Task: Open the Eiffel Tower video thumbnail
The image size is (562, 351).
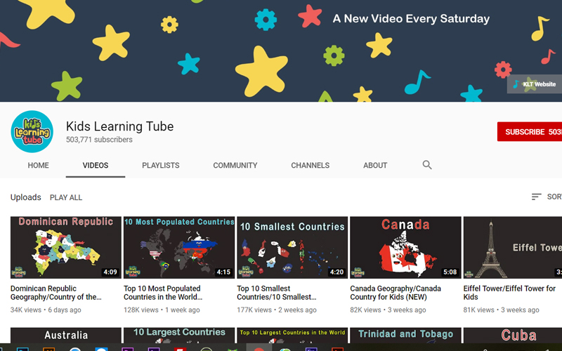Action: coord(513,247)
